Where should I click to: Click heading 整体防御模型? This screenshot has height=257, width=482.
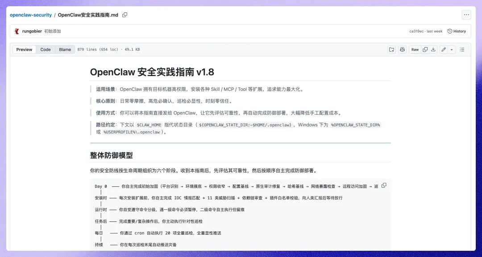(111, 155)
